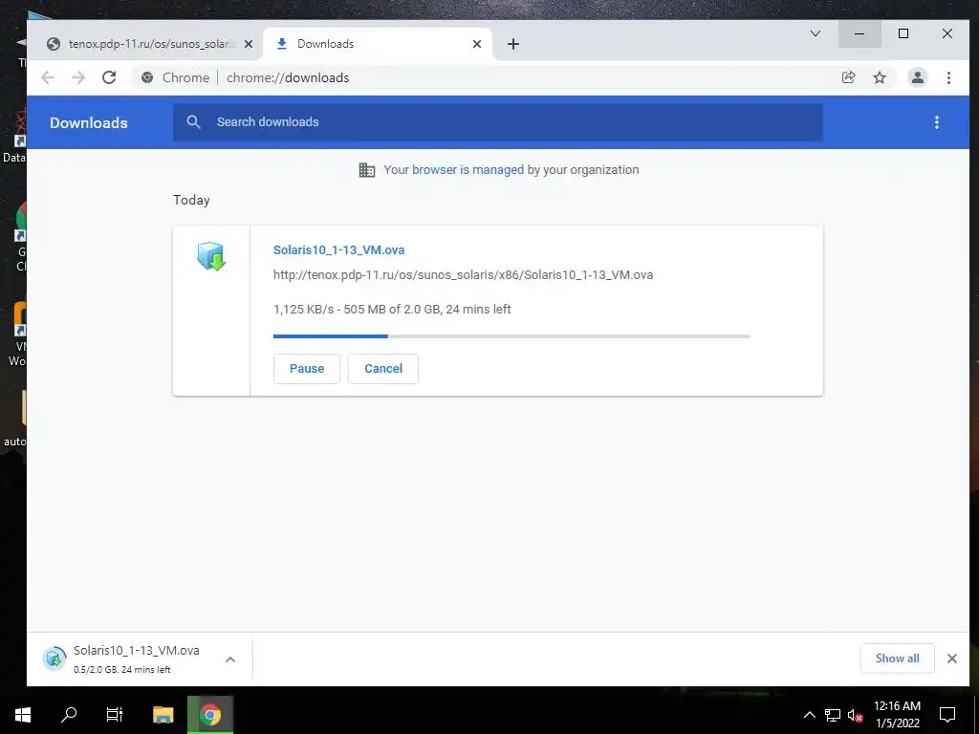Click the Downloads page heading
Viewport: 979px width, 734px height.
89,123
